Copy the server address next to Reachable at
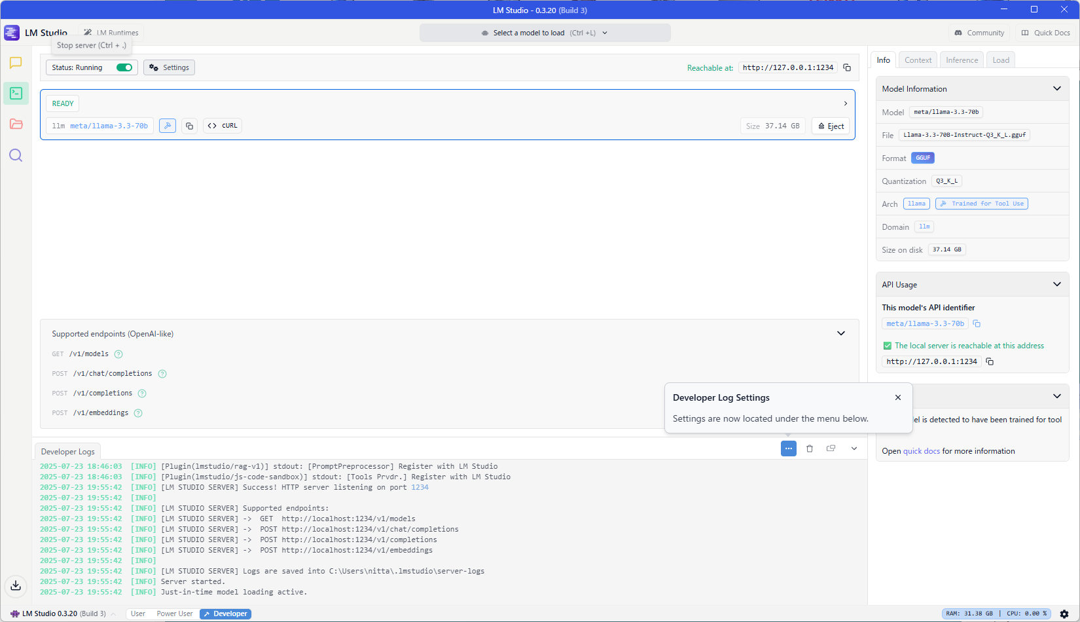1080x622 pixels. [x=847, y=67]
